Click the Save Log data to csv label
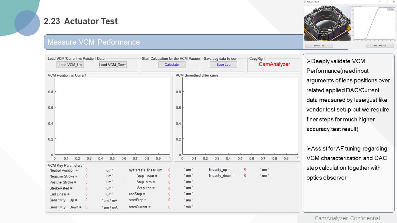The height and width of the screenshot is (223, 397). click(220, 58)
